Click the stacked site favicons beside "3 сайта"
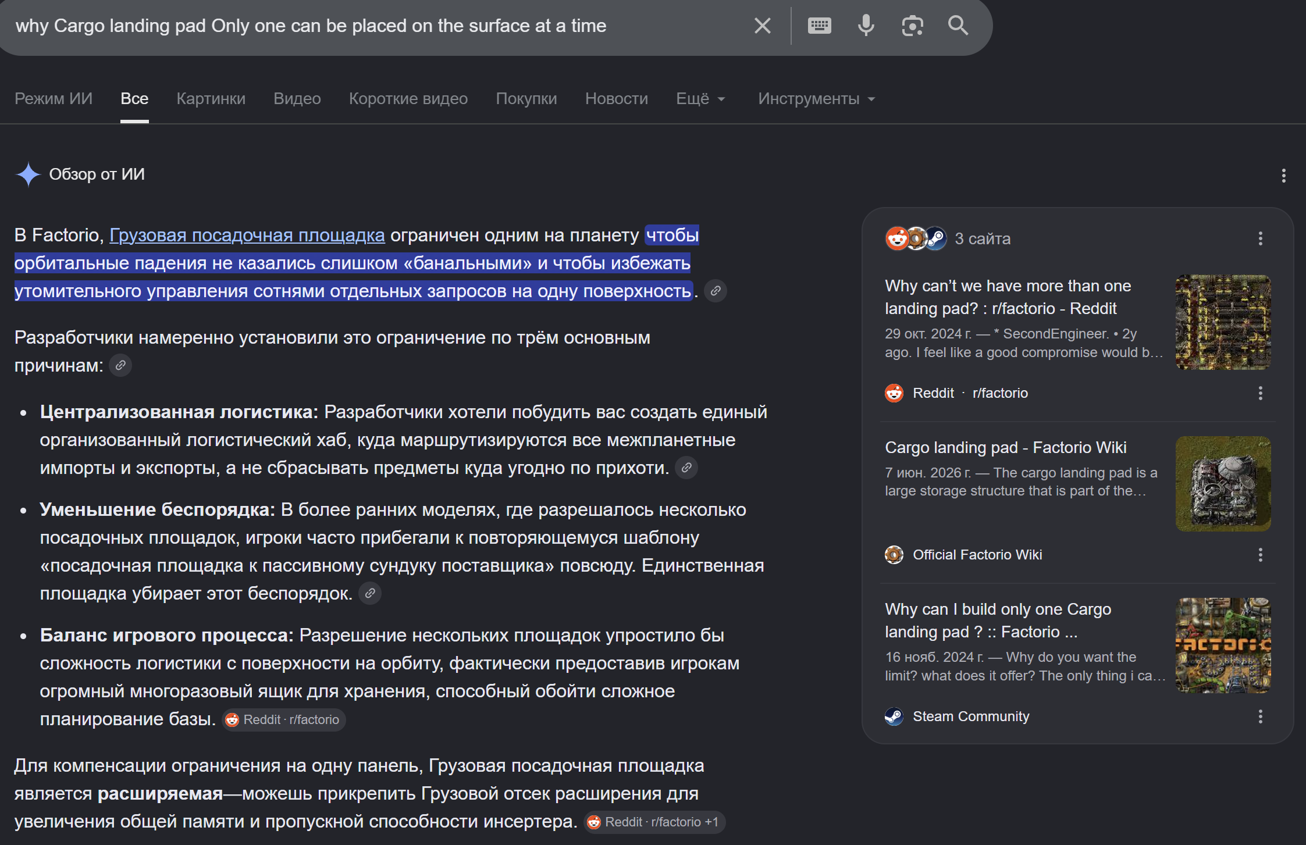The width and height of the screenshot is (1306, 845). click(916, 238)
